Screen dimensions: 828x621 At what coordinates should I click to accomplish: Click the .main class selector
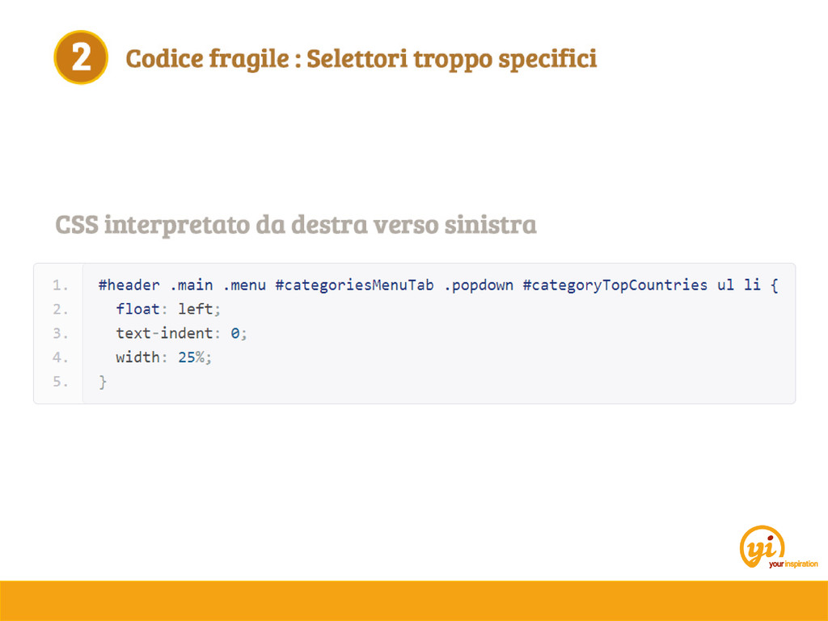191,285
